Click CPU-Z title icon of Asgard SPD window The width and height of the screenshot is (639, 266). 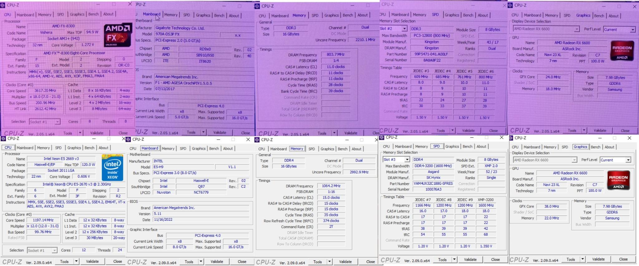382,137
